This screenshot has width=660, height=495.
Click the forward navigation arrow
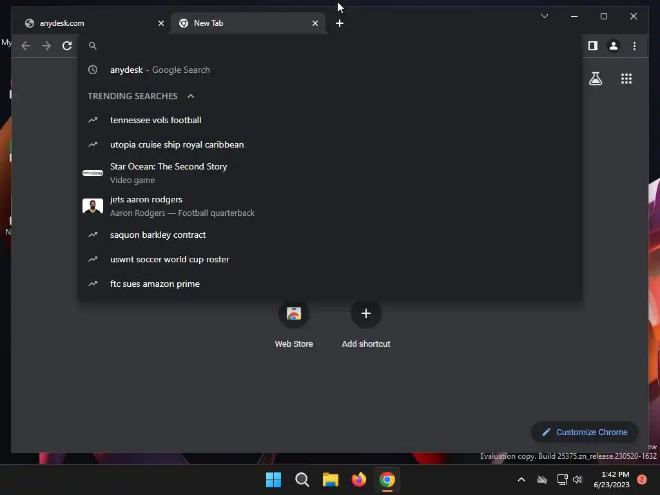pyautogui.click(x=46, y=46)
